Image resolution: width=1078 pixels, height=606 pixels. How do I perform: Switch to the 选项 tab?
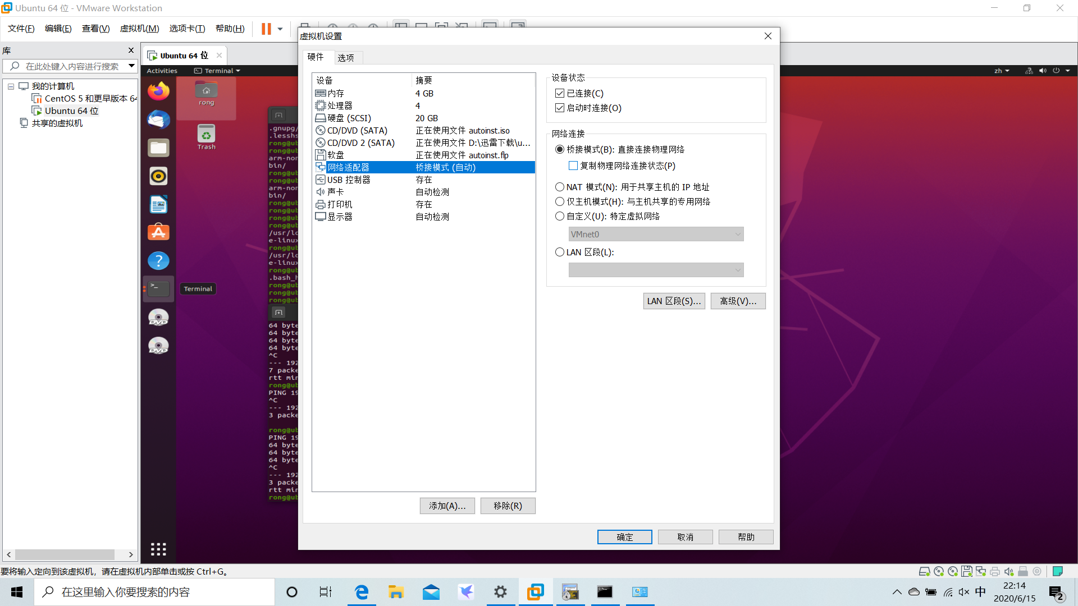[x=346, y=57]
